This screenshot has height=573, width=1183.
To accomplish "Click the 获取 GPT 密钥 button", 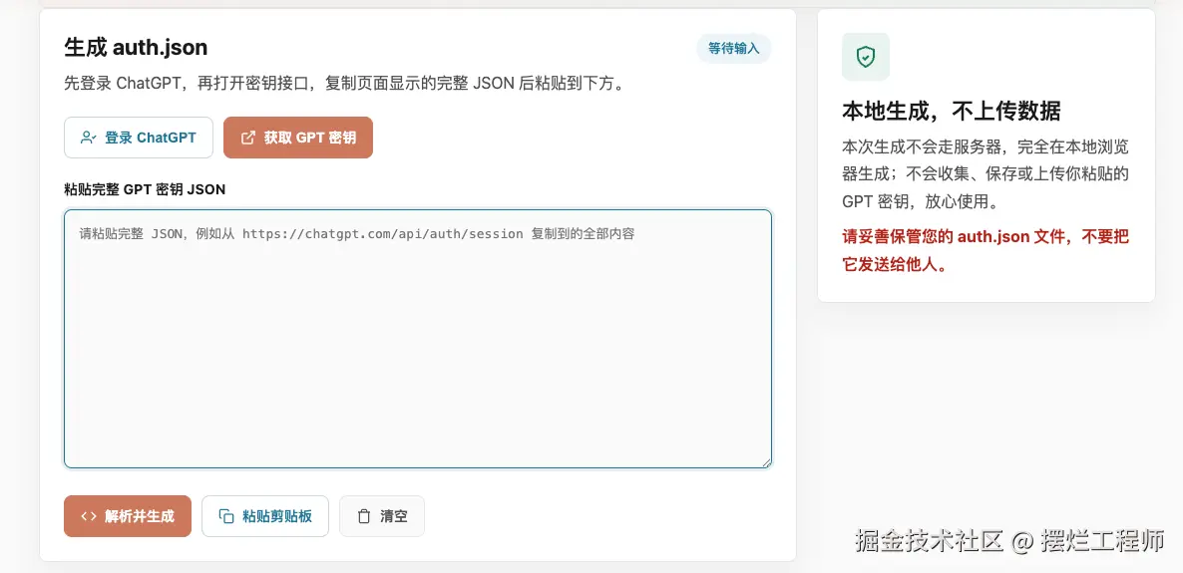I will [x=298, y=138].
